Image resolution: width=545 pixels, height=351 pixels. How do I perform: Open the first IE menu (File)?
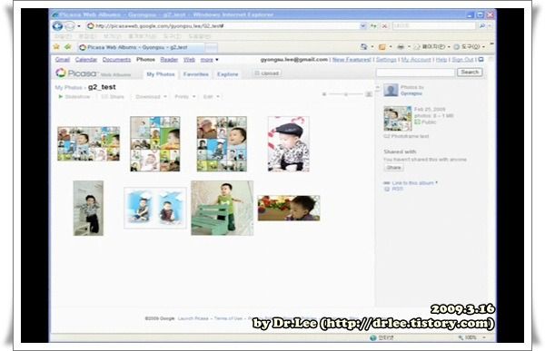pyautogui.click(x=63, y=36)
